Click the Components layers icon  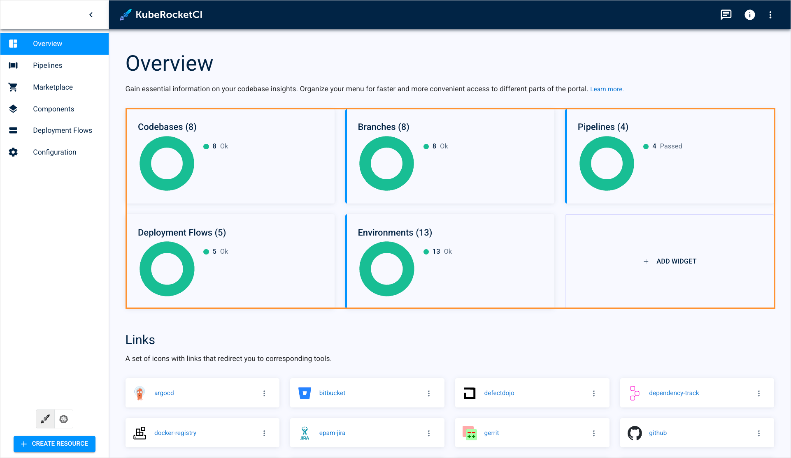pyautogui.click(x=13, y=109)
